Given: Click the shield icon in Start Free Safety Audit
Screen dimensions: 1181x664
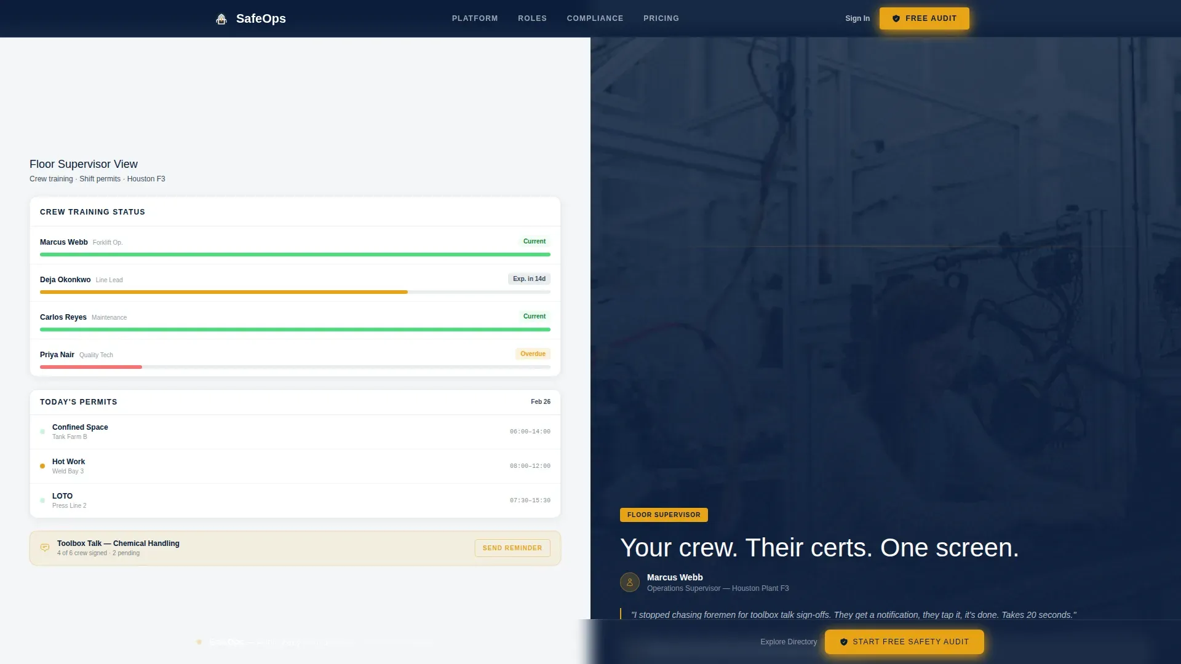Looking at the screenshot, I should (844, 642).
